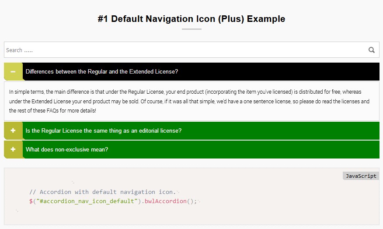This screenshot has width=383, height=229.
Task: Click the '// Accordion with default navigation icon' comment
Action: 102,192
